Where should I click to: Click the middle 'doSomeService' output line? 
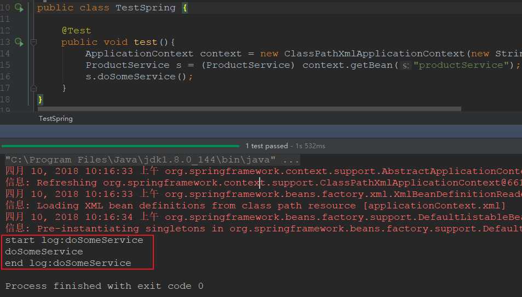pyautogui.click(x=44, y=252)
